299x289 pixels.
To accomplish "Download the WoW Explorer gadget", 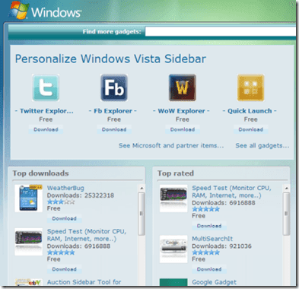I will (x=183, y=129).
